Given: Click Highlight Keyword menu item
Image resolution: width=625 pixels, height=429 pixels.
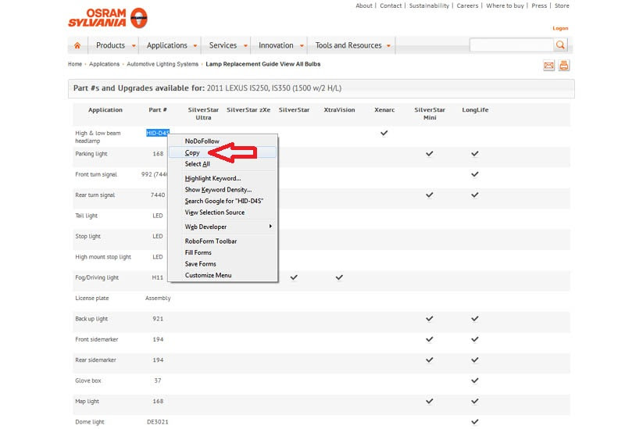Looking at the screenshot, I should click(x=223, y=178).
